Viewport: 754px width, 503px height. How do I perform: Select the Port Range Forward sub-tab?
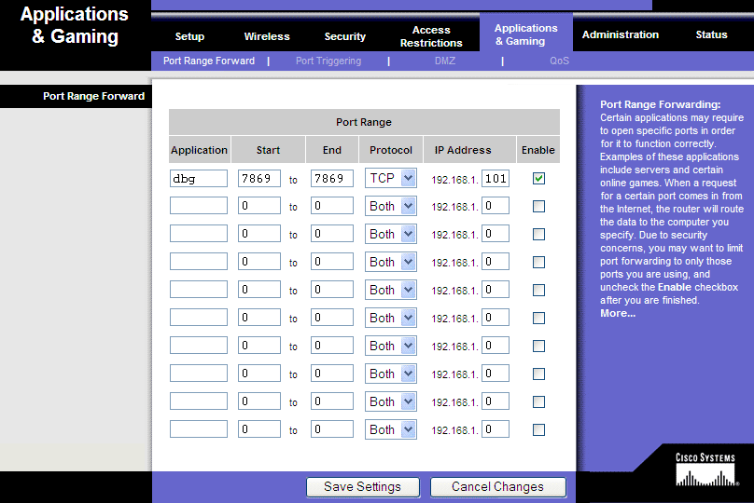pyautogui.click(x=209, y=61)
